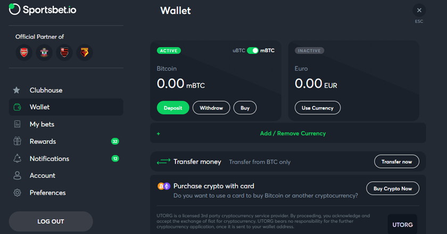Click the Withdraw button
Image resolution: width=447 pixels, height=234 pixels.
[x=211, y=108]
